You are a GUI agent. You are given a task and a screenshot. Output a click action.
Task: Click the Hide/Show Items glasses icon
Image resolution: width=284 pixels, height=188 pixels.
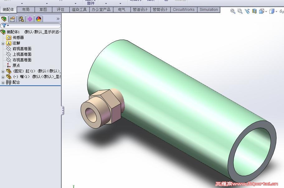282,11
